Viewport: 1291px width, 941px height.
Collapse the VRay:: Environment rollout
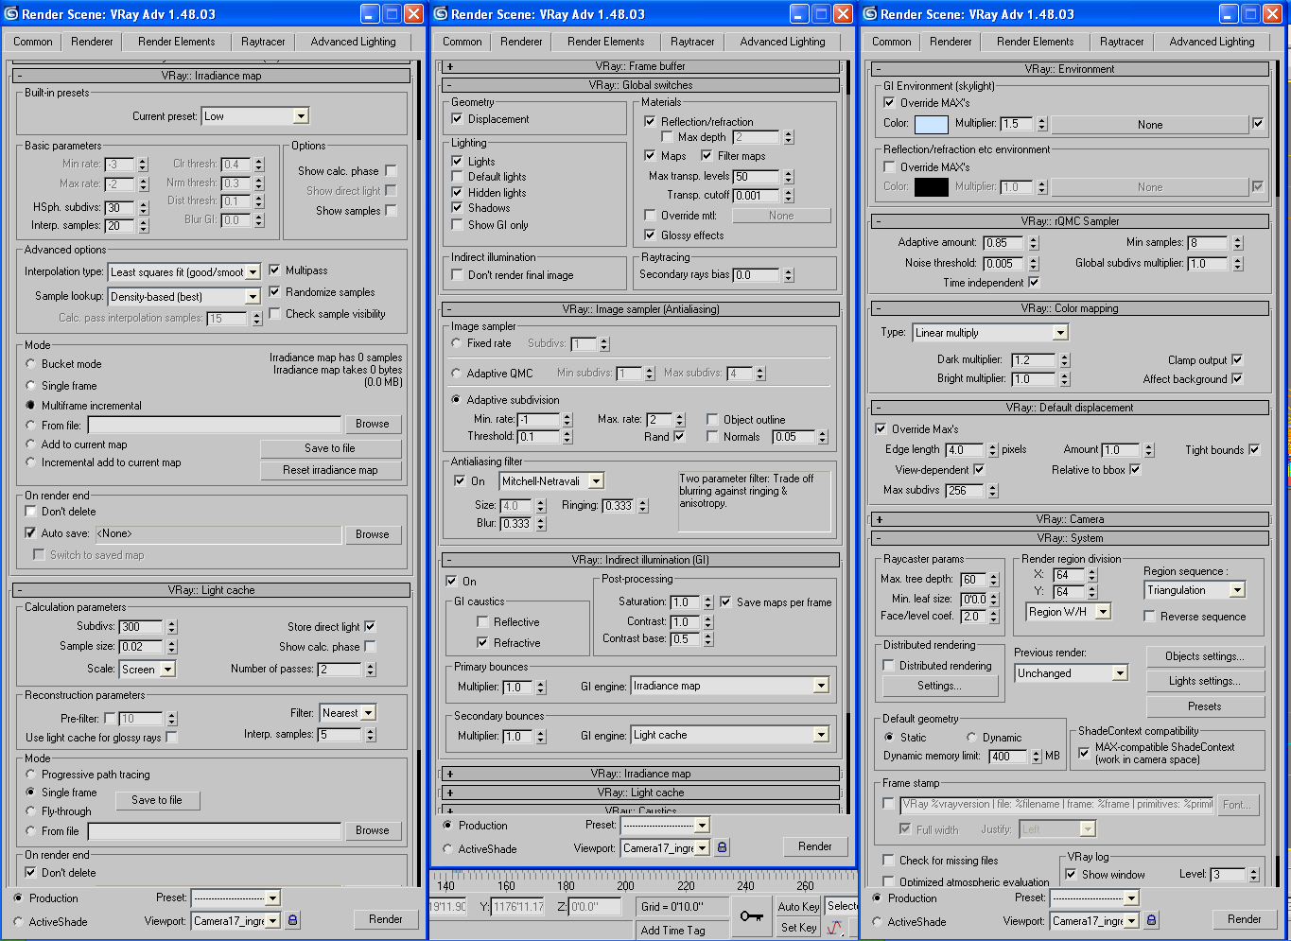click(x=1070, y=69)
